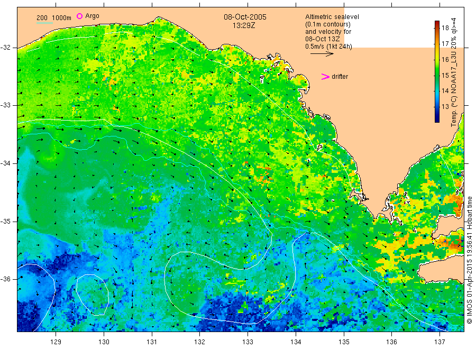Click the '200 1000m' legend label
Image resolution: width=476 pixels, height=349 pixels.
tap(54, 18)
